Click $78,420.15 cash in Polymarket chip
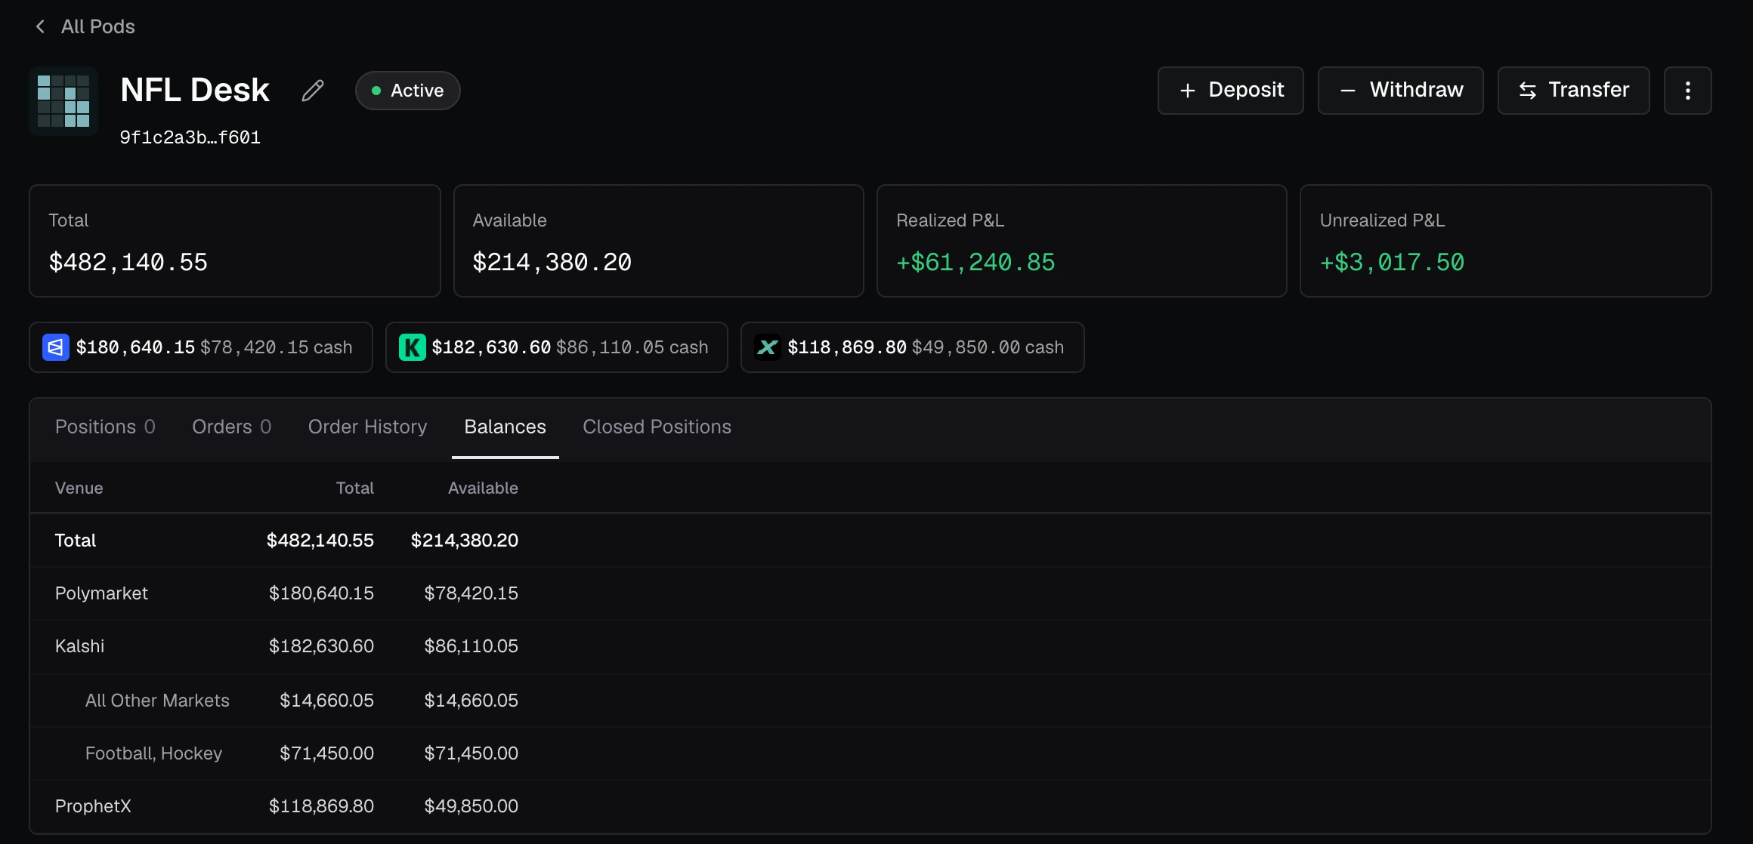 pos(276,347)
